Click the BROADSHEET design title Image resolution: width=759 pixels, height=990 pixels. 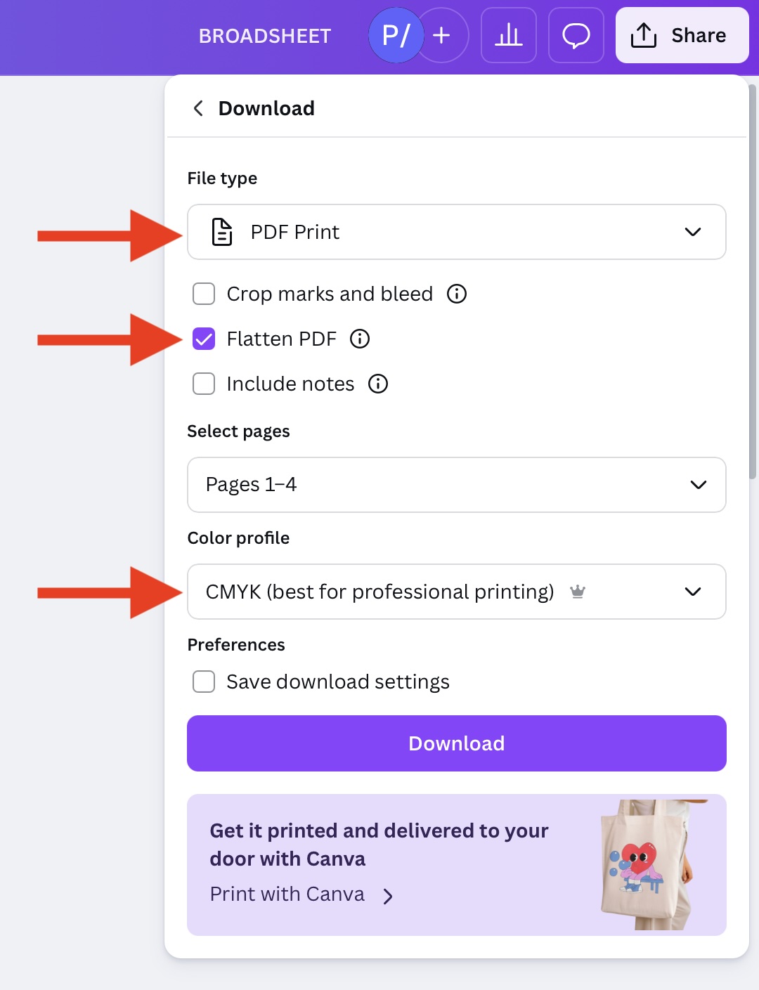point(265,36)
